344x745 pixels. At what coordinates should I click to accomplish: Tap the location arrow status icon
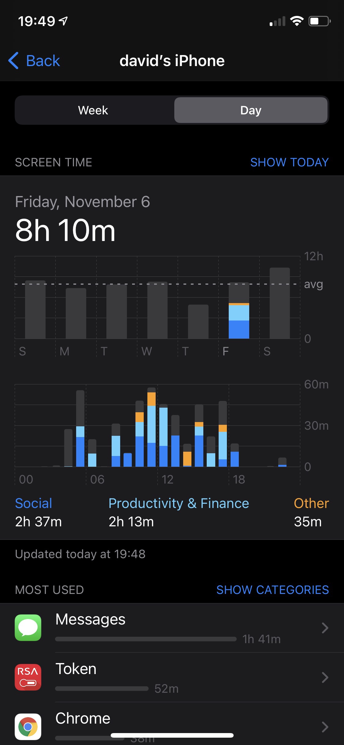coord(63,21)
